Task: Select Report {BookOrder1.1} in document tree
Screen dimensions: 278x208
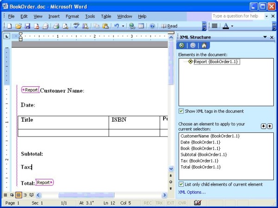Action: [x=217, y=62]
